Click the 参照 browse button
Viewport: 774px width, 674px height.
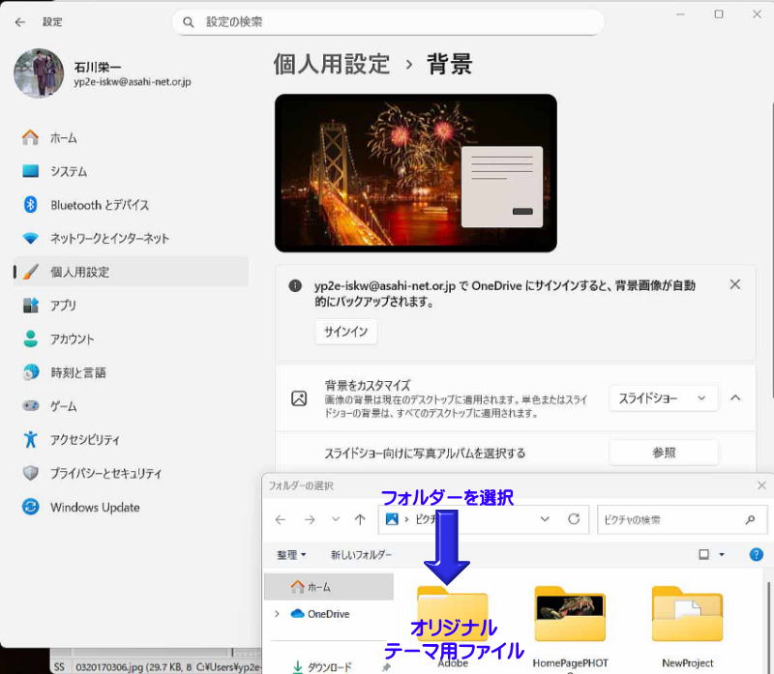click(x=664, y=453)
